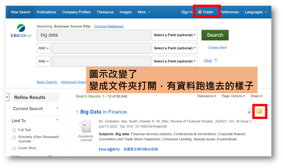Open the Publications menu item
Viewport: 283px width, 168px height.
pyautogui.click(x=46, y=12)
